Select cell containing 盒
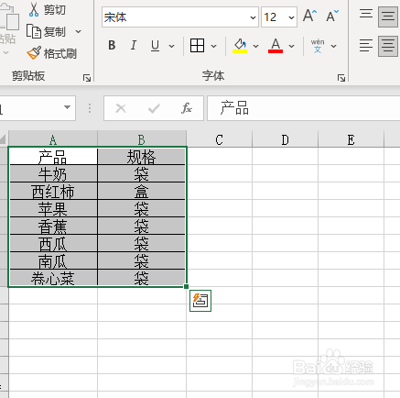The height and width of the screenshot is (398, 400). point(142,191)
